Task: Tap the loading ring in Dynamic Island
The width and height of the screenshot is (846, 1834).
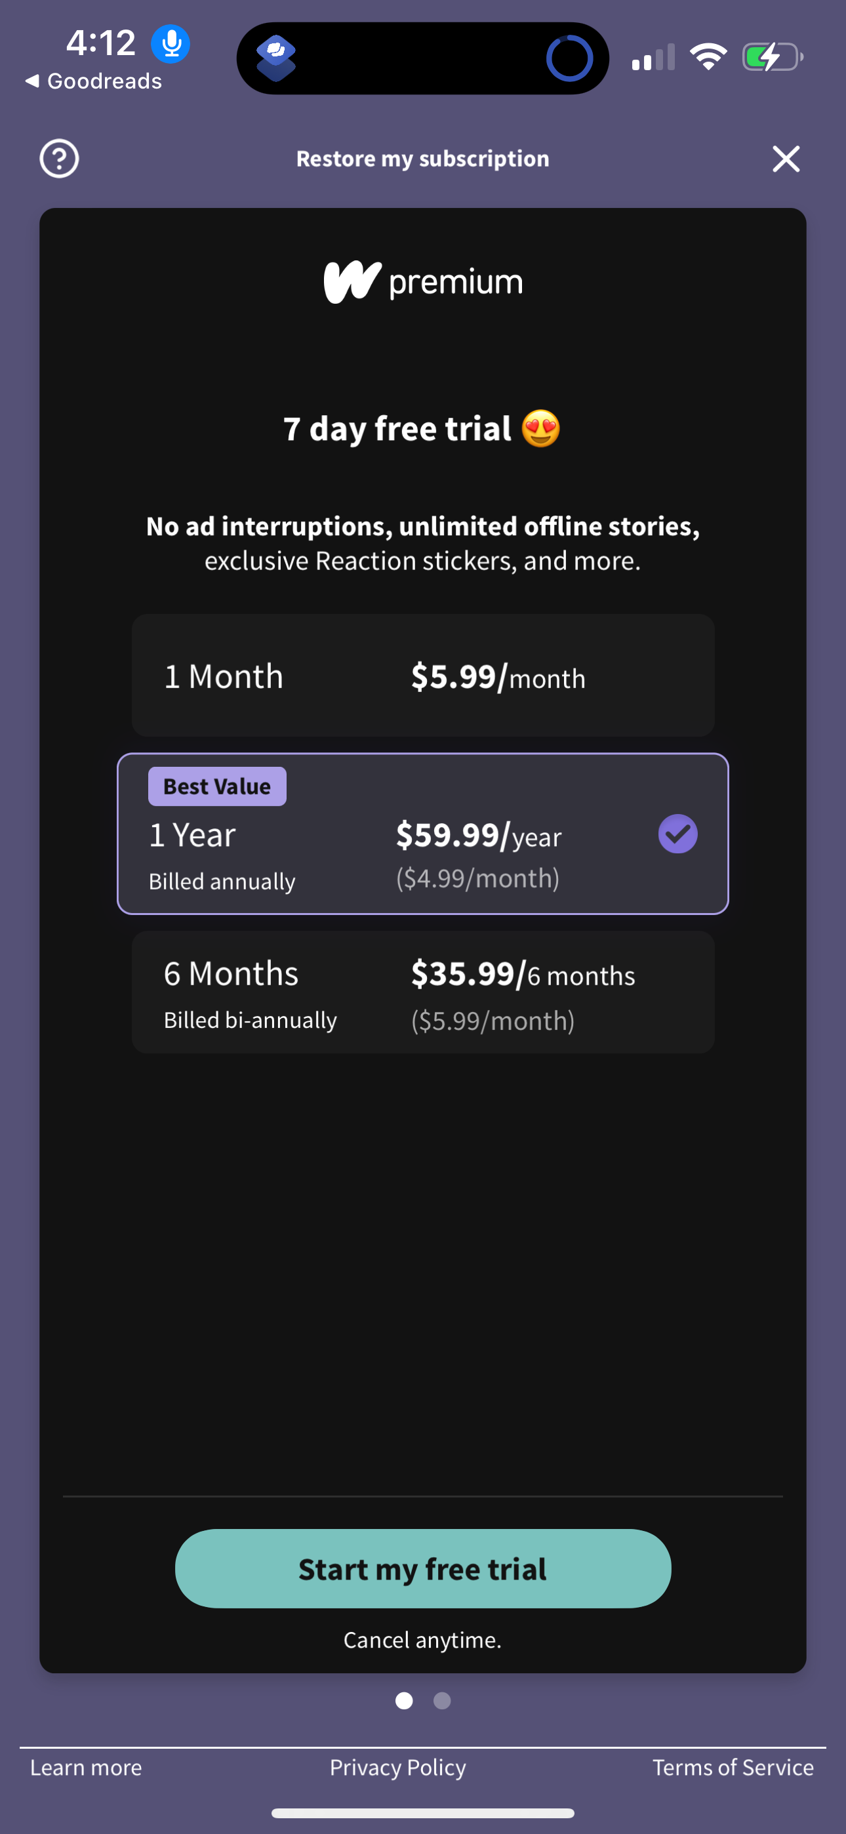Action: (x=569, y=58)
